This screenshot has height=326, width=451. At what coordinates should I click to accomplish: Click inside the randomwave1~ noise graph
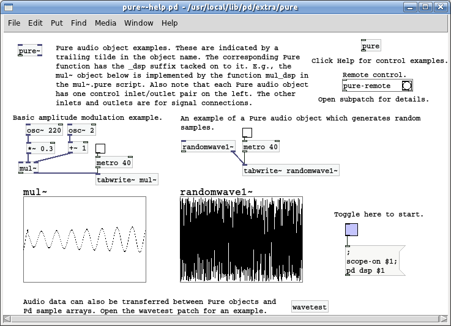tap(241, 240)
